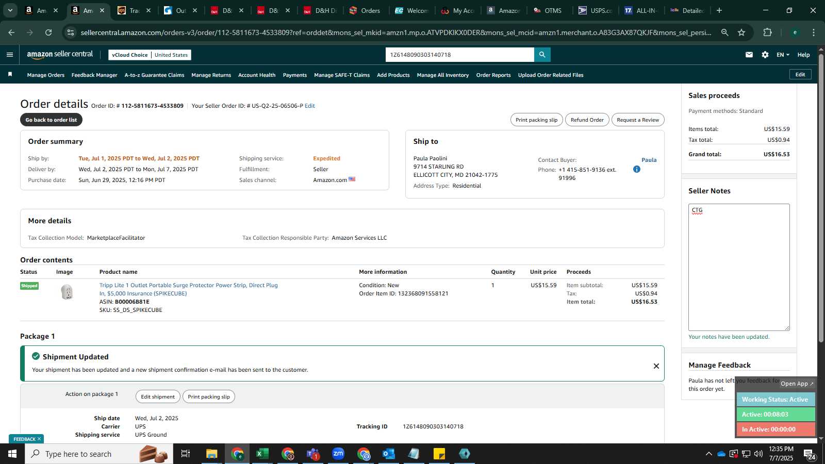Click Edit button in navigation bar
The image size is (825, 464).
(x=800, y=74)
